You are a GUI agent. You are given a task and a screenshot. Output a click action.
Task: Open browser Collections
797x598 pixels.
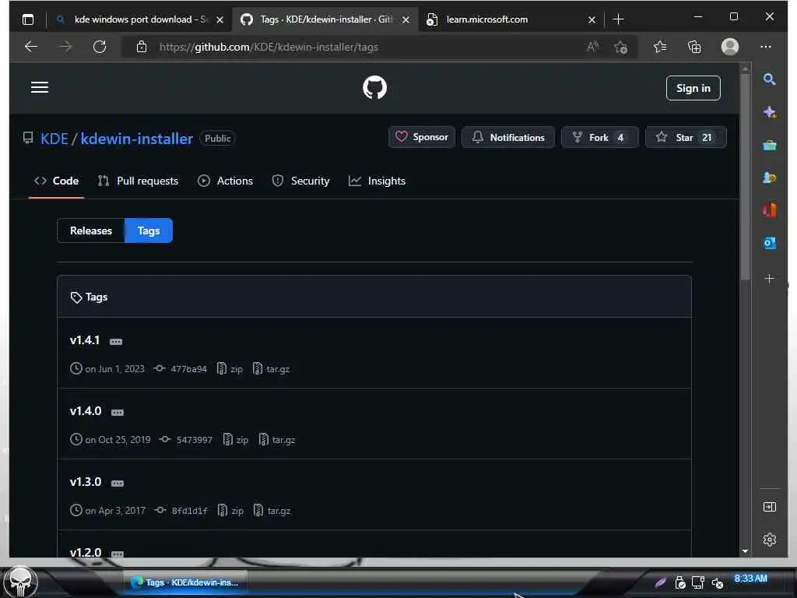coord(694,47)
